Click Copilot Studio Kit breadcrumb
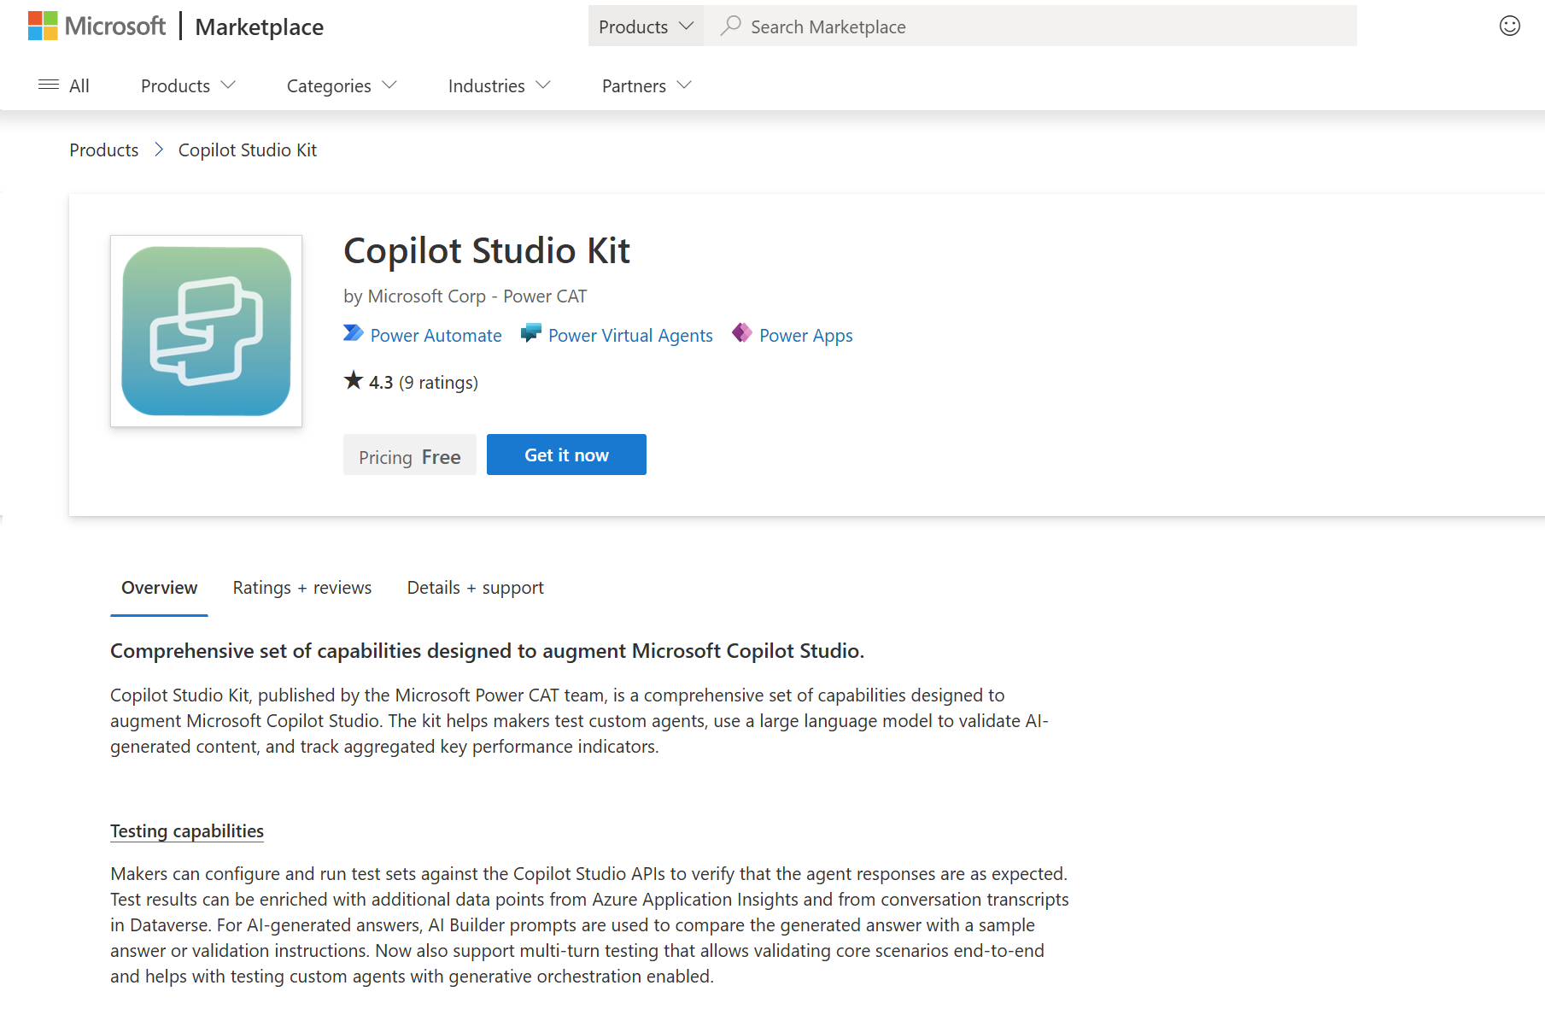This screenshot has height=1015, width=1545. click(248, 150)
